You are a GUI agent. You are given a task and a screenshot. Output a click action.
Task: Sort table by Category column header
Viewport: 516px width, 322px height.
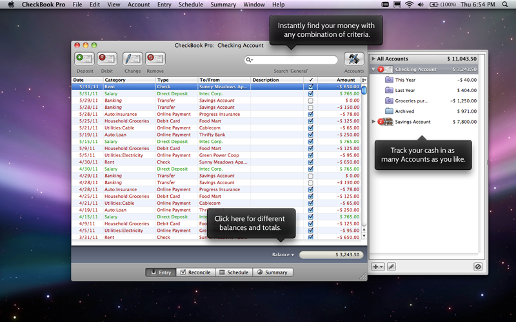pos(130,80)
